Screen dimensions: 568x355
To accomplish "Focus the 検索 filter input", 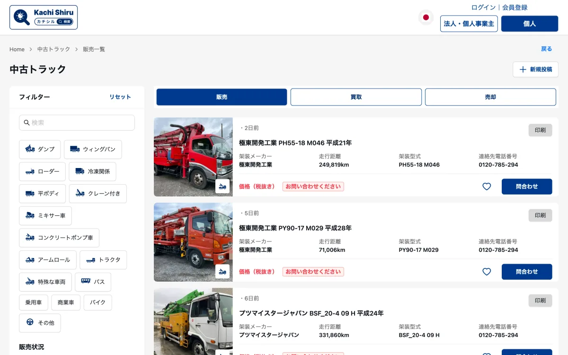I will 77,123.
